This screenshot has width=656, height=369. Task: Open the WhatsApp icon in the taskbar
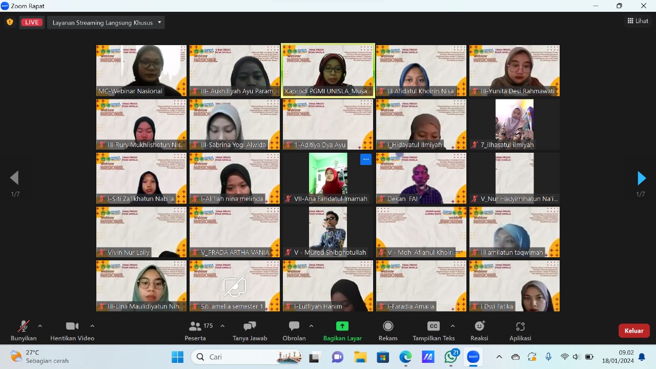(450, 357)
